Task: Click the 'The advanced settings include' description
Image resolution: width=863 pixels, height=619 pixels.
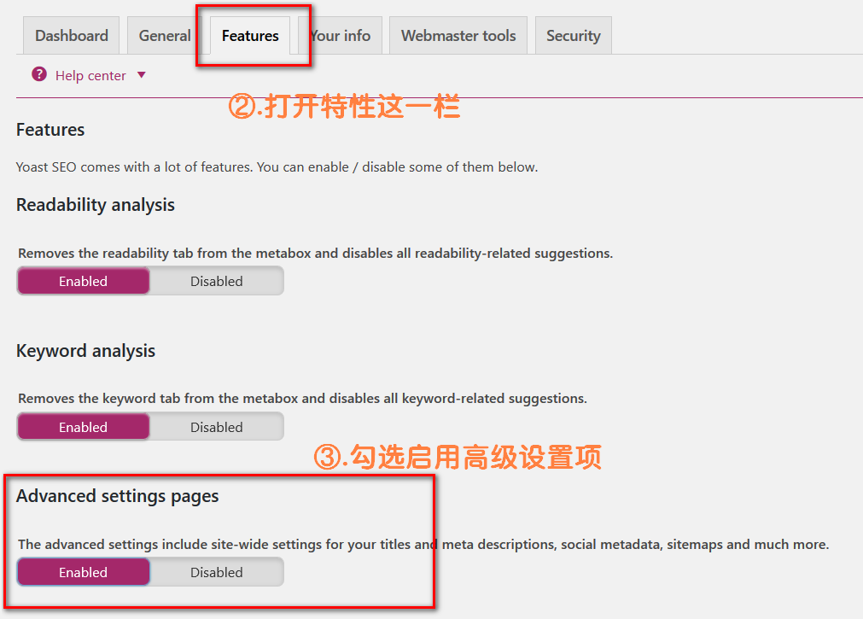Action: [x=423, y=545]
